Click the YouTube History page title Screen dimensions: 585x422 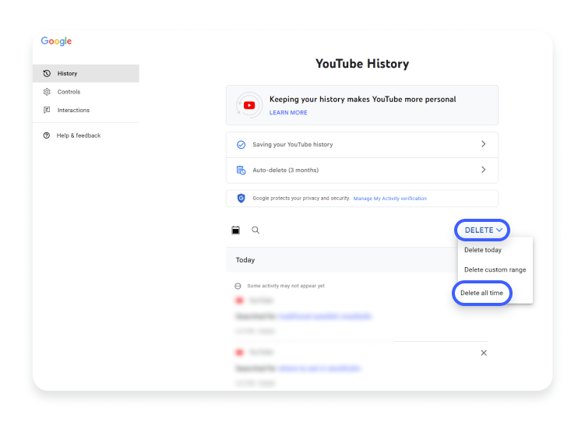pyautogui.click(x=362, y=64)
